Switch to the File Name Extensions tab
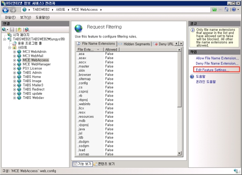 [96, 43]
